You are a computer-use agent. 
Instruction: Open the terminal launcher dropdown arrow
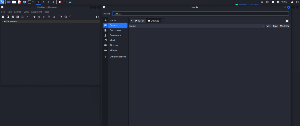click(x=33, y=2)
